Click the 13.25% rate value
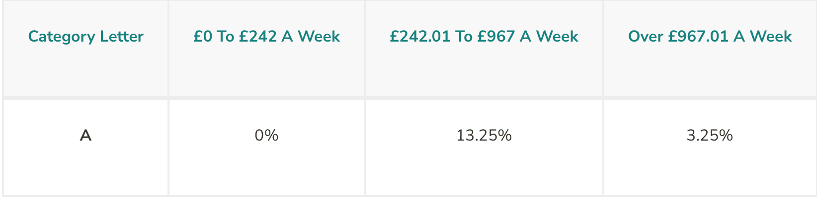Screen dimensions: 817x198 pyautogui.click(x=484, y=135)
